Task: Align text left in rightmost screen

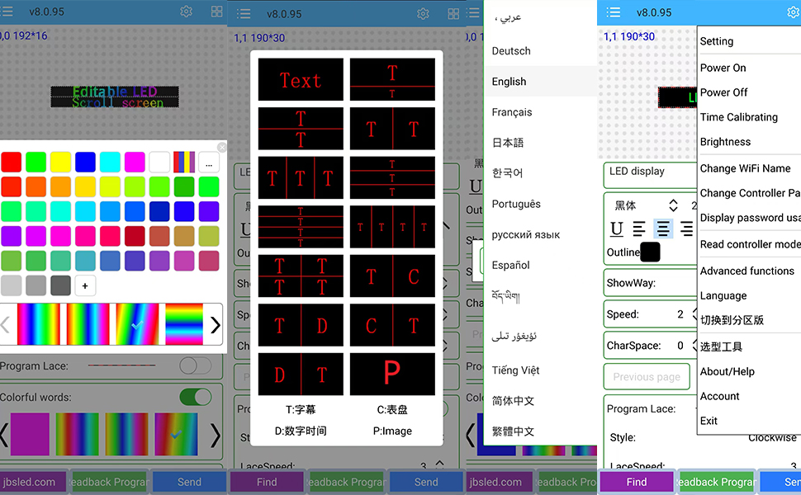Action: [x=639, y=229]
